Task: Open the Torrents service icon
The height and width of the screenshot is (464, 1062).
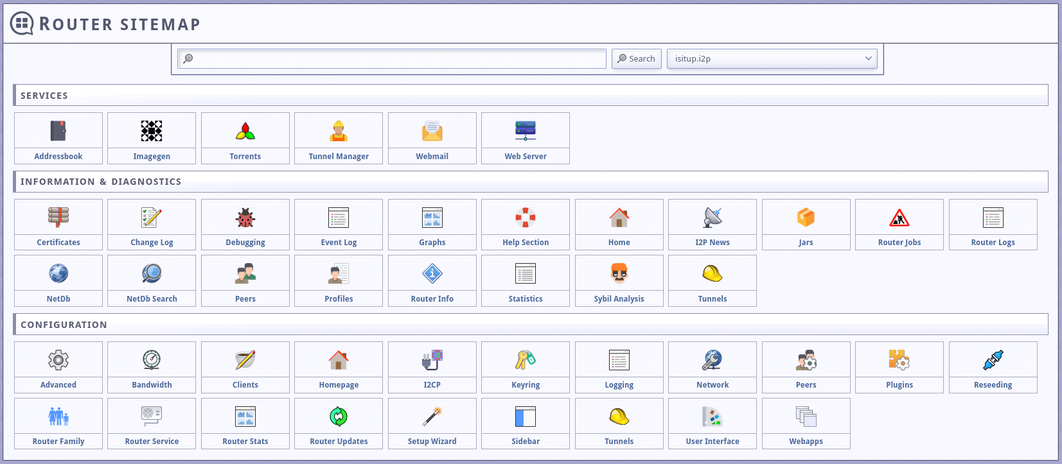Action: coord(245,131)
